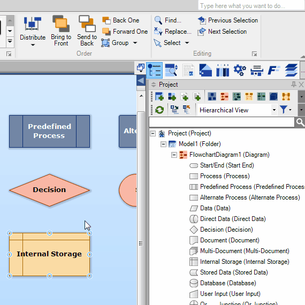Viewport: 305px width, 305px height.
Task: Create a class diagram from Project toolbar
Action: tap(212, 96)
